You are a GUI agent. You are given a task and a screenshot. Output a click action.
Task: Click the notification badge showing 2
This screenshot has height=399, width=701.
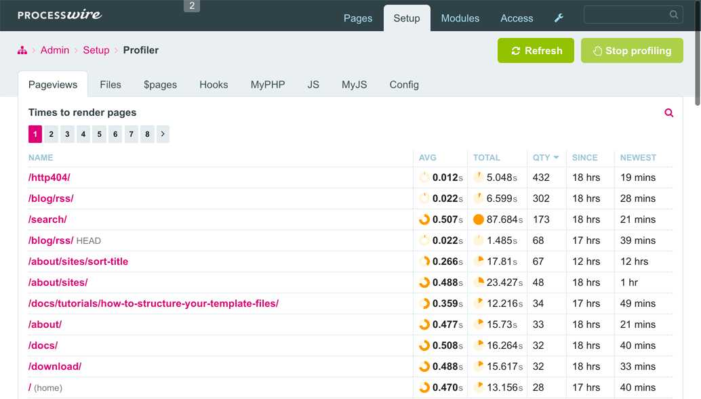click(192, 6)
